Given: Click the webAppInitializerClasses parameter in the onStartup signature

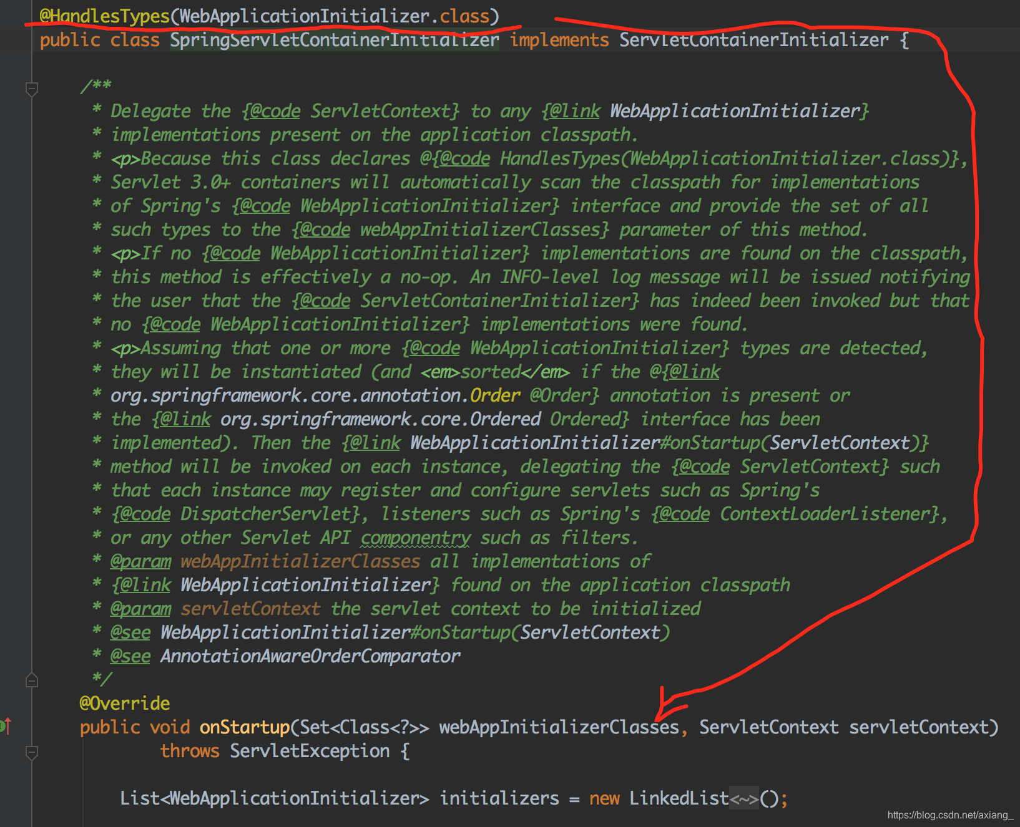Looking at the screenshot, I should [x=559, y=727].
